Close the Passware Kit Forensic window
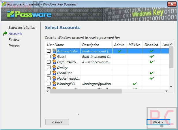Screen dimensions: 178x130 coord(172,4)
